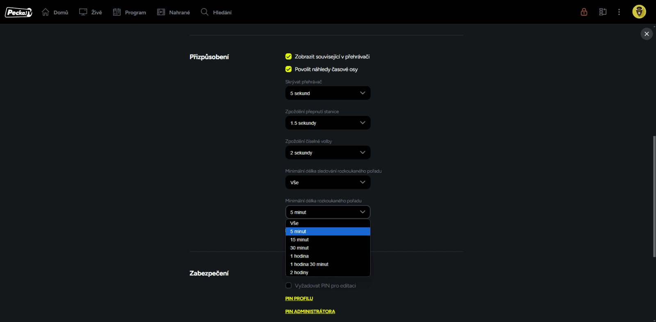Screen dimensions: 656x322
Task: Open the PIN PROFILU link
Action: click(299, 299)
